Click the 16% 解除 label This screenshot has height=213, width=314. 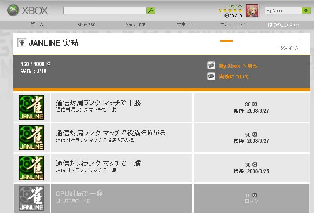click(288, 48)
